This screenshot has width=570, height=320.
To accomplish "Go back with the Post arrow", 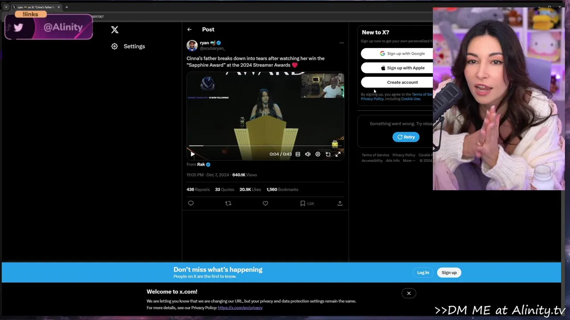I will pos(189,29).
